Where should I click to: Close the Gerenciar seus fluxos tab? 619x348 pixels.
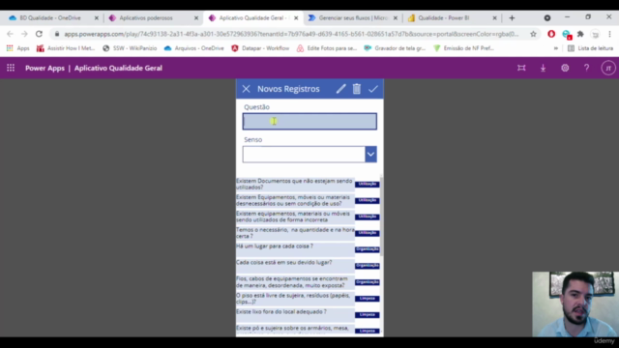[x=396, y=17]
